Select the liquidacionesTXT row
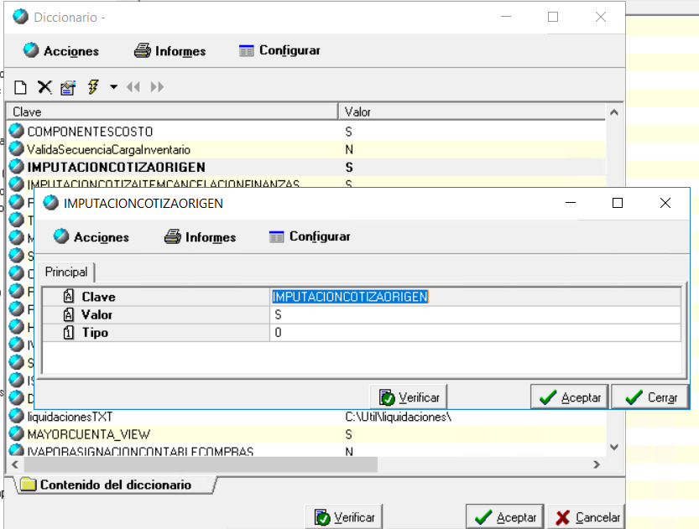Screen dimensions: 699x529 pyautogui.click(x=307, y=417)
